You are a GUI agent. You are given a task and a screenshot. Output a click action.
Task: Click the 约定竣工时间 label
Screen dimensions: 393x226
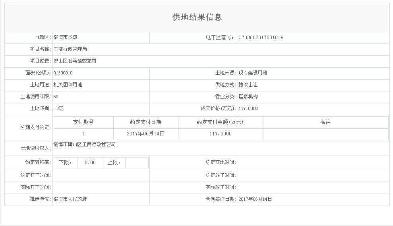pos(221,175)
